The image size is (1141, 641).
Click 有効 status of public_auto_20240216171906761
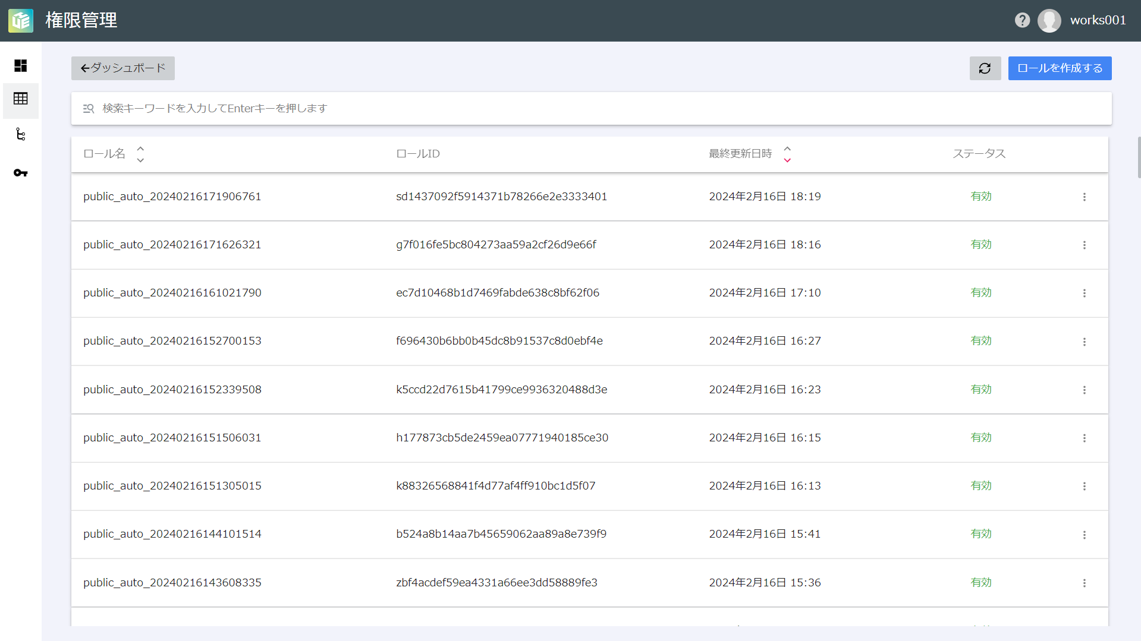[x=981, y=197]
